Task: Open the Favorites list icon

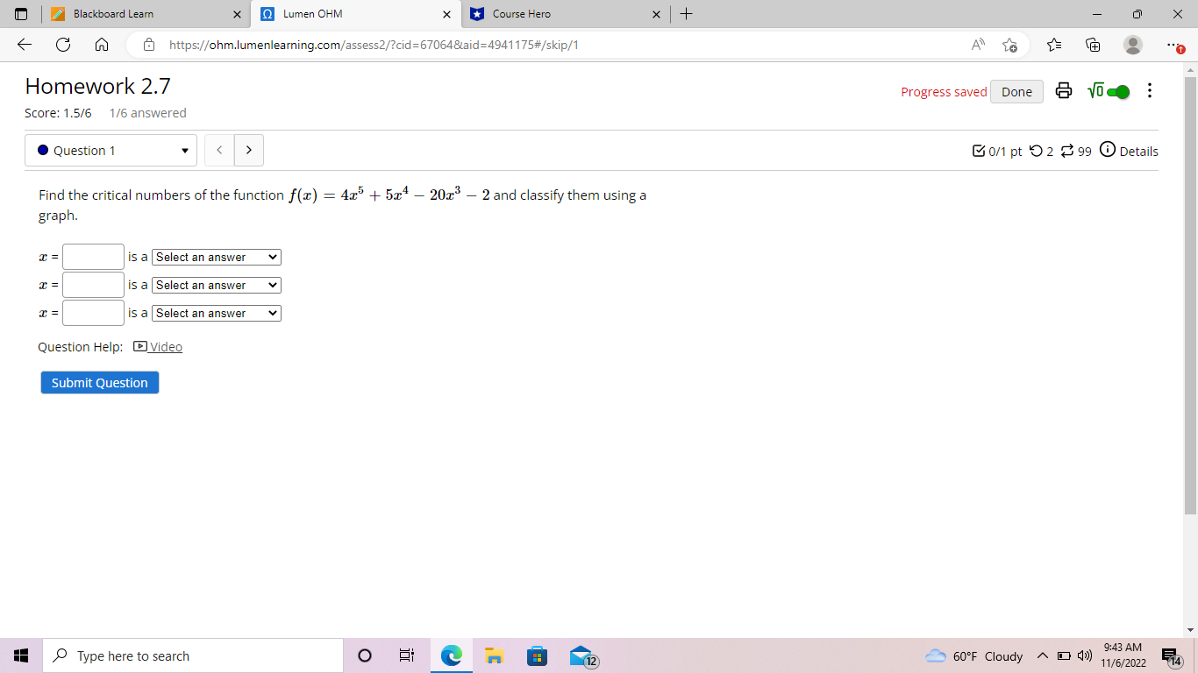Action: pyautogui.click(x=1054, y=45)
